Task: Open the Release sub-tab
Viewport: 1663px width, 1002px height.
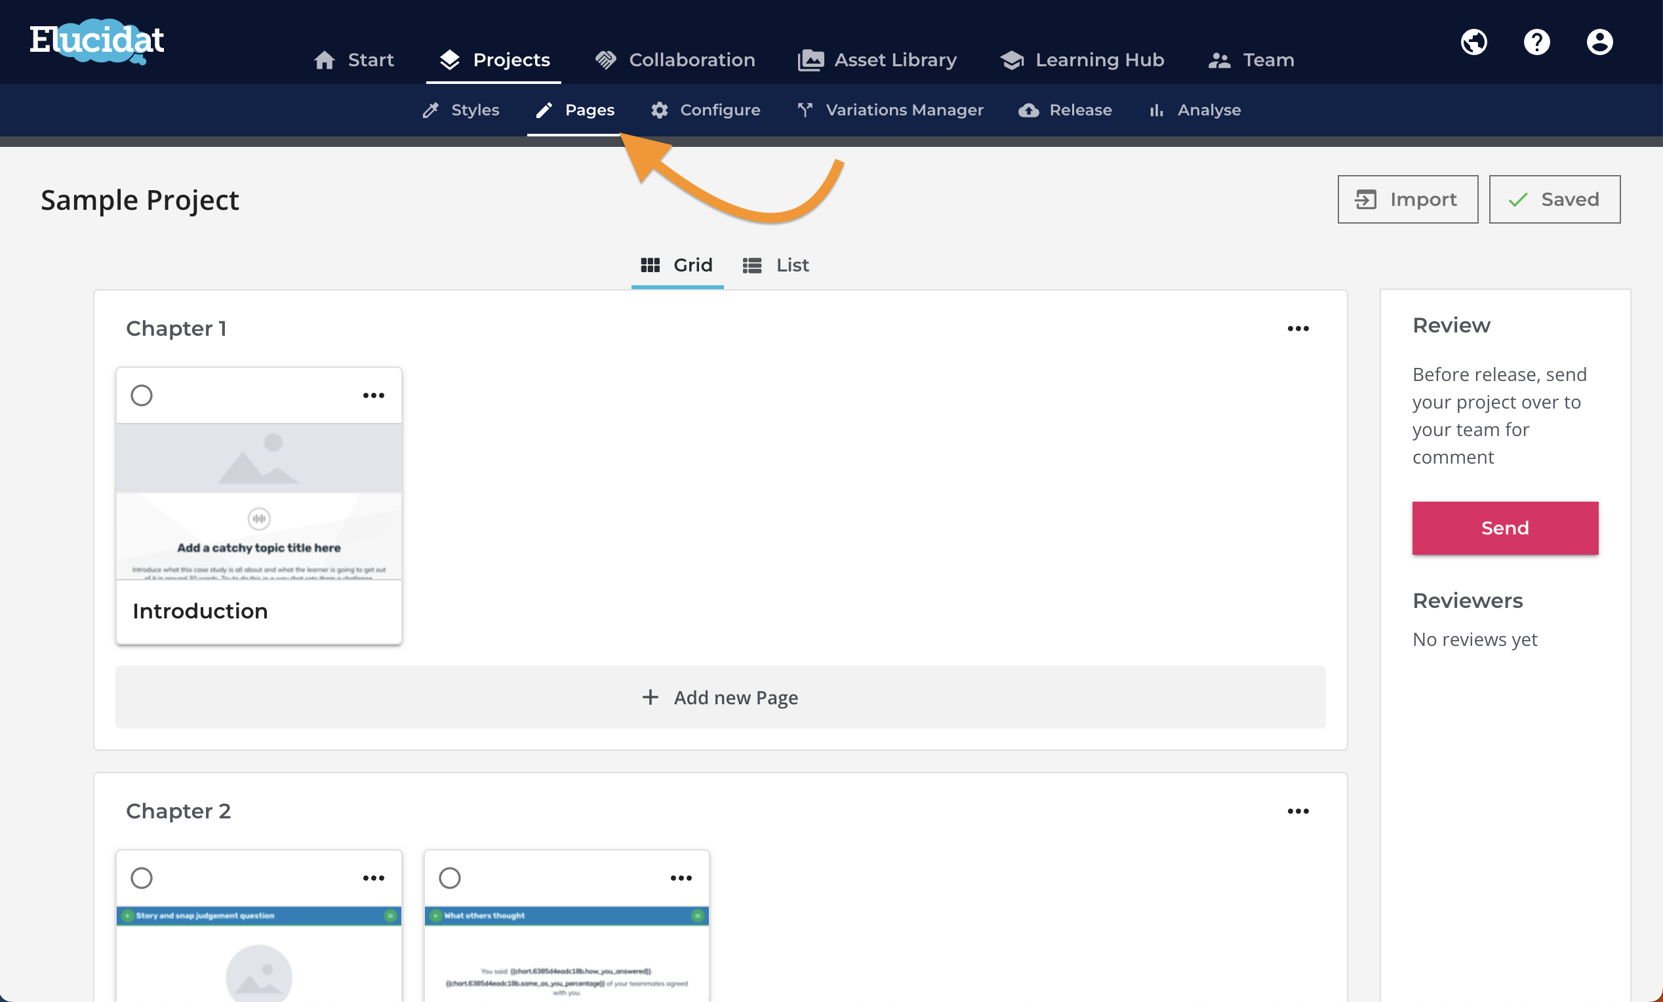Action: (x=1065, y=110)
